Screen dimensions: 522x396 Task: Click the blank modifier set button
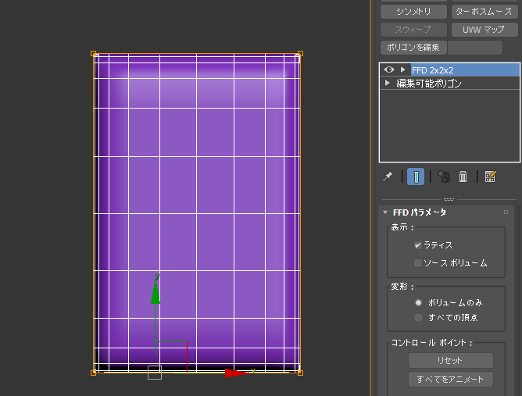(x=475, y=48)
